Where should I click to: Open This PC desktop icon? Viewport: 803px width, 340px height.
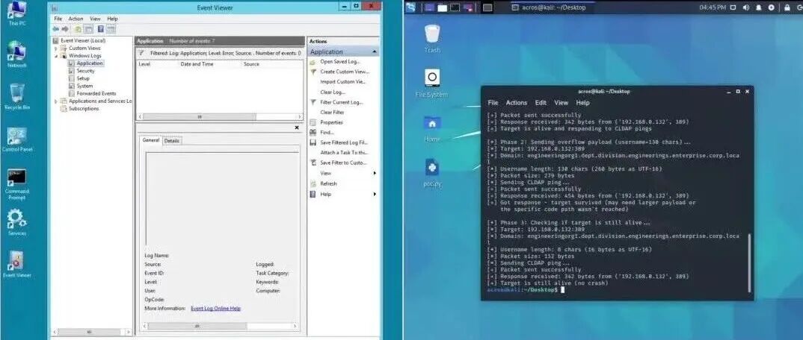pyautogui.click(x=17, y=13)
